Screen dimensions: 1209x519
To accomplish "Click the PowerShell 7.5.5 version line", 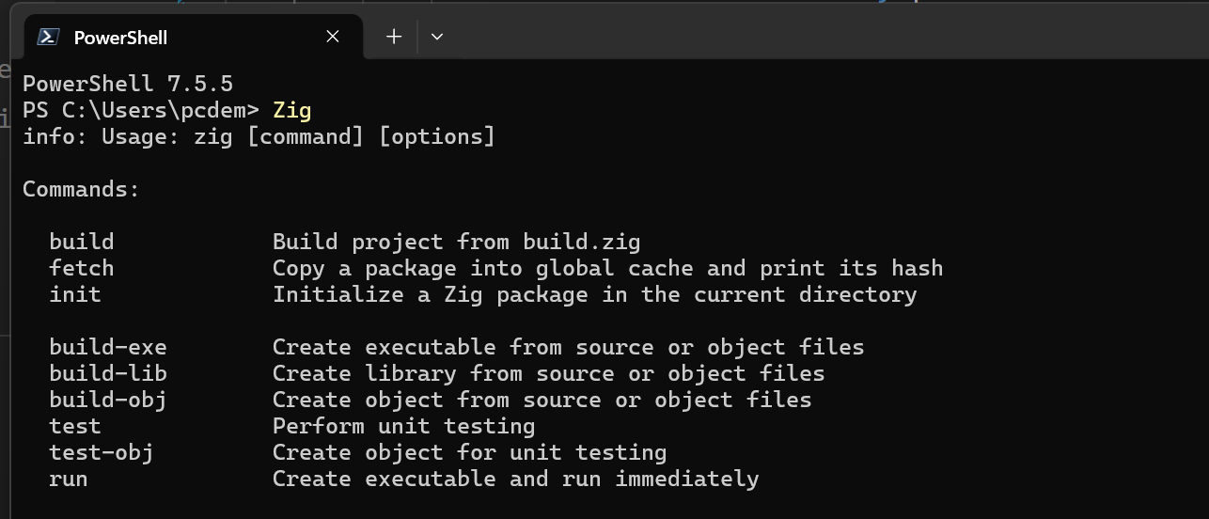I will click(128, 84).
